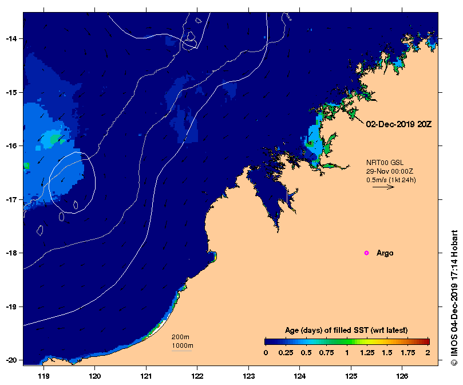Click the red end of the colorbar

(x=427, y=341)
